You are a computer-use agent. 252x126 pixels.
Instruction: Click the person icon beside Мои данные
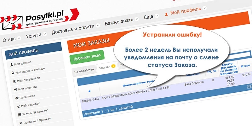[x=12, y=65]
